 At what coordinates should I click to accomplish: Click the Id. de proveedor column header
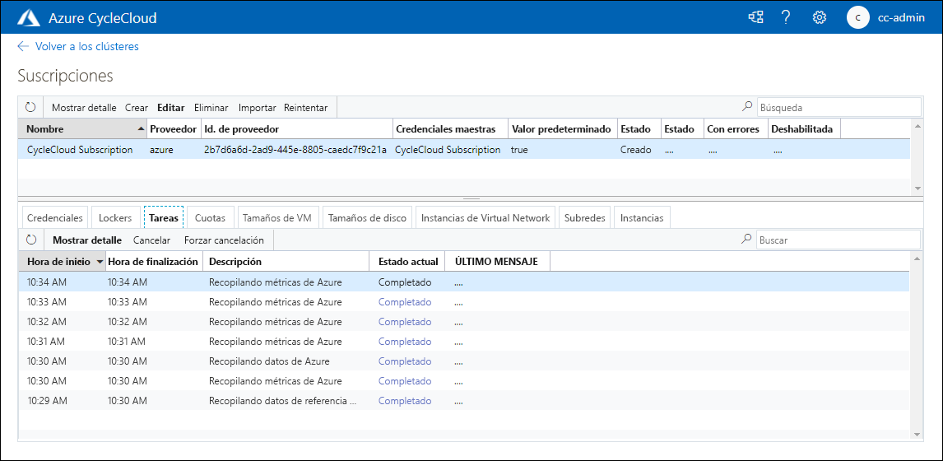[296, 128]
